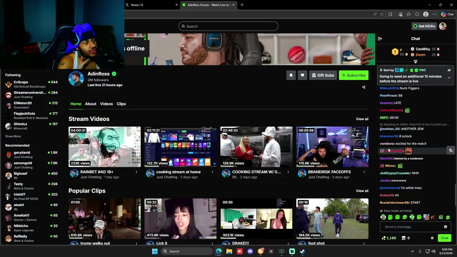Play the cooking stream at home thumbnail
The height and width of the screenshot is (257, 457).
click(180, 147)
